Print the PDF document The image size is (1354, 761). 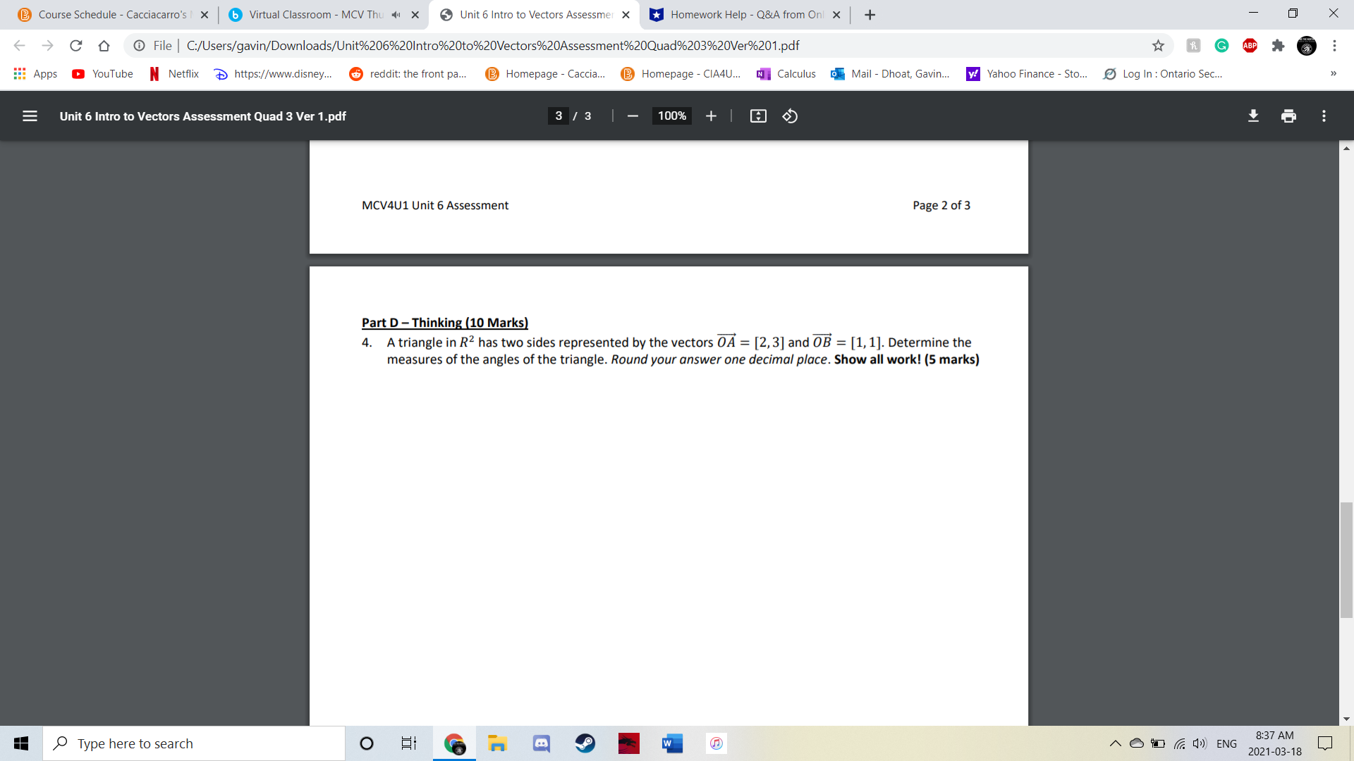[x=1288, y=116]
